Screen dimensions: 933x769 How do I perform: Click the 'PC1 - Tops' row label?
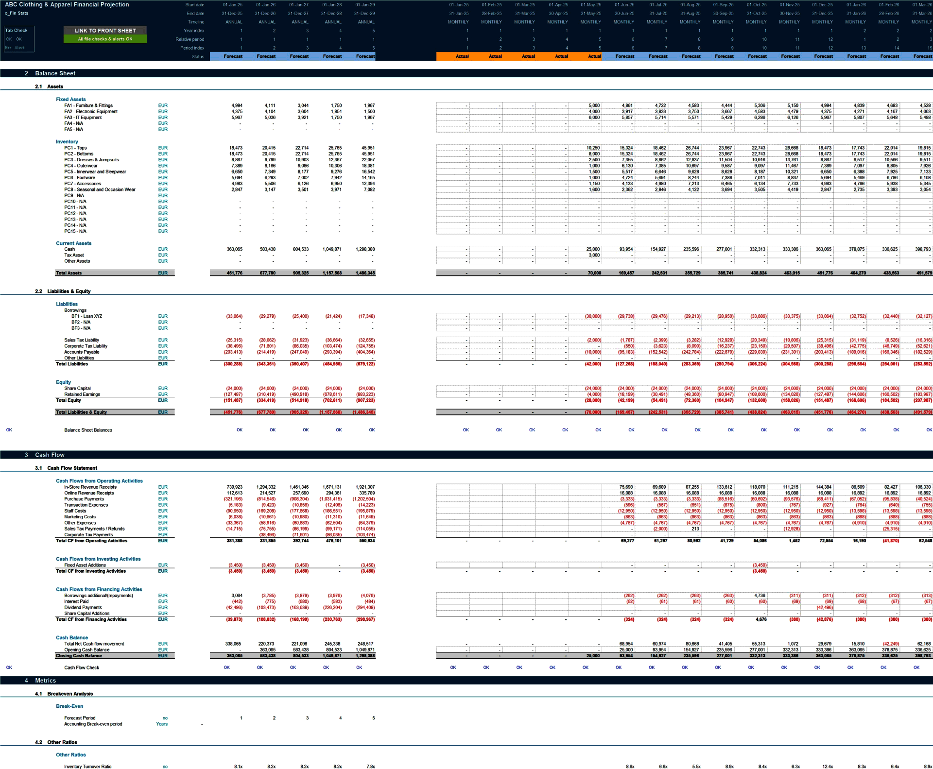[75, 148]
